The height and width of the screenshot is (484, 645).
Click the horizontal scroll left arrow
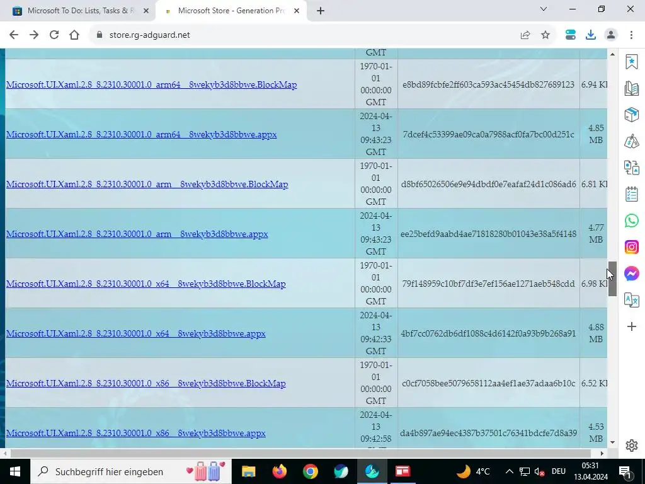pos(4,454)
